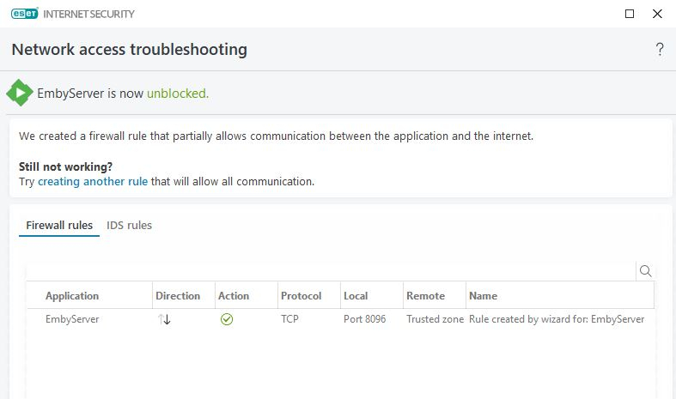
Task: Switch to the IDS rules tab
Action: click(130, 226)
